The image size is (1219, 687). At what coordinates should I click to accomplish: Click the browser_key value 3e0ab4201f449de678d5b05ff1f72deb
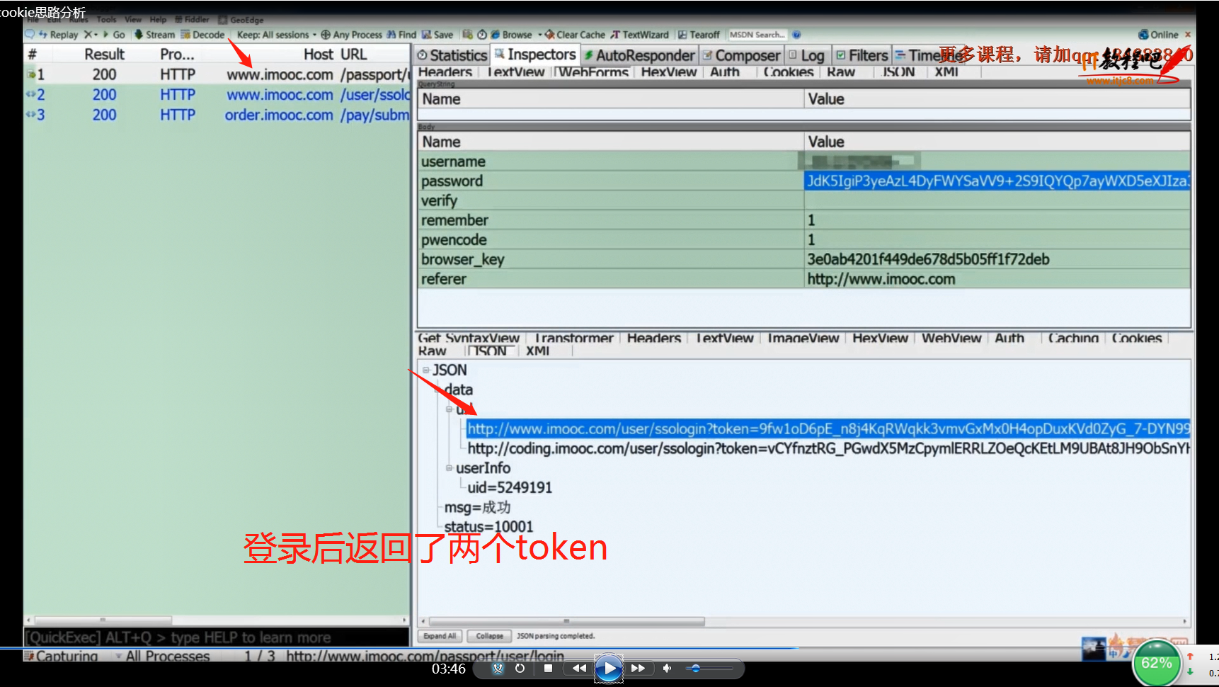(928, 259)
